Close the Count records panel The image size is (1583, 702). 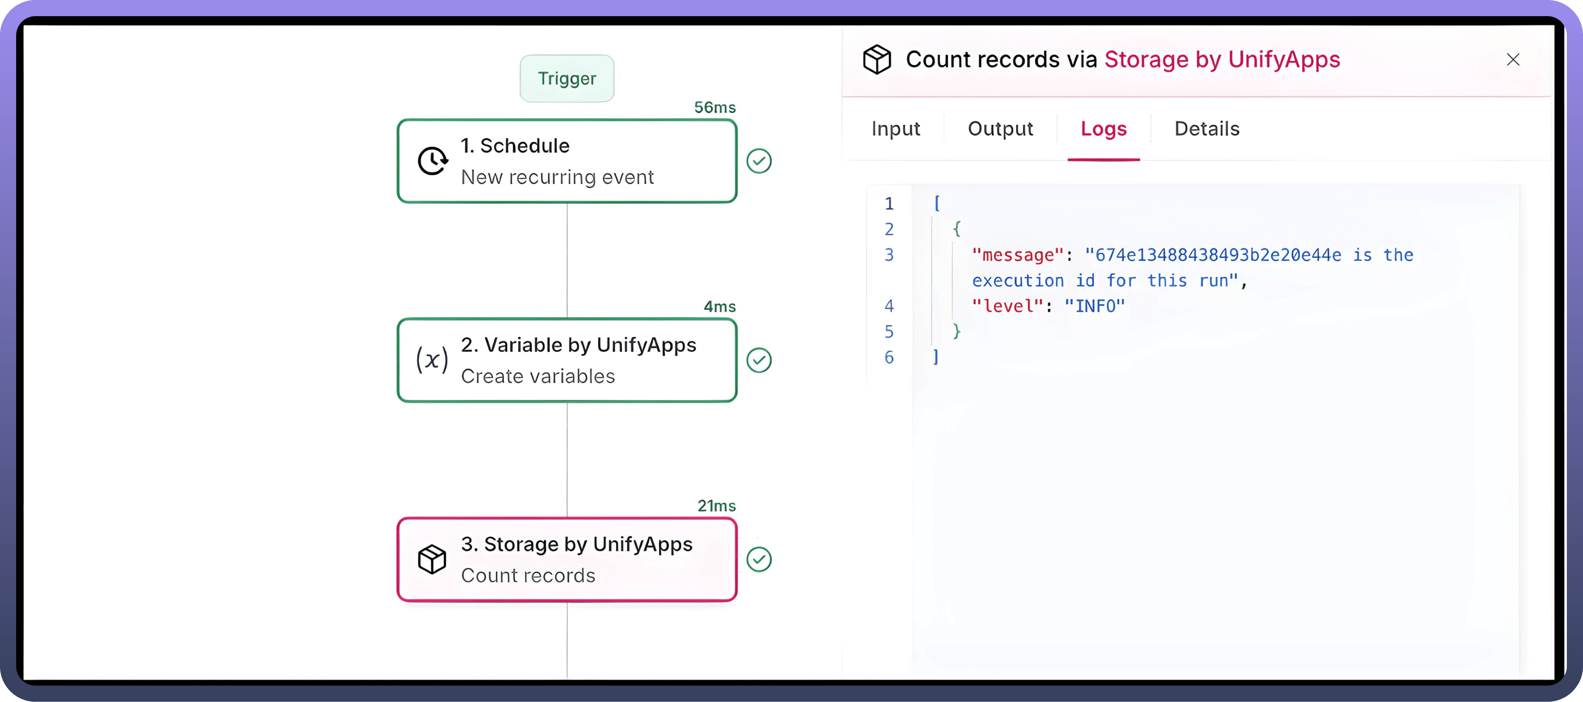tap(1513, 60)
